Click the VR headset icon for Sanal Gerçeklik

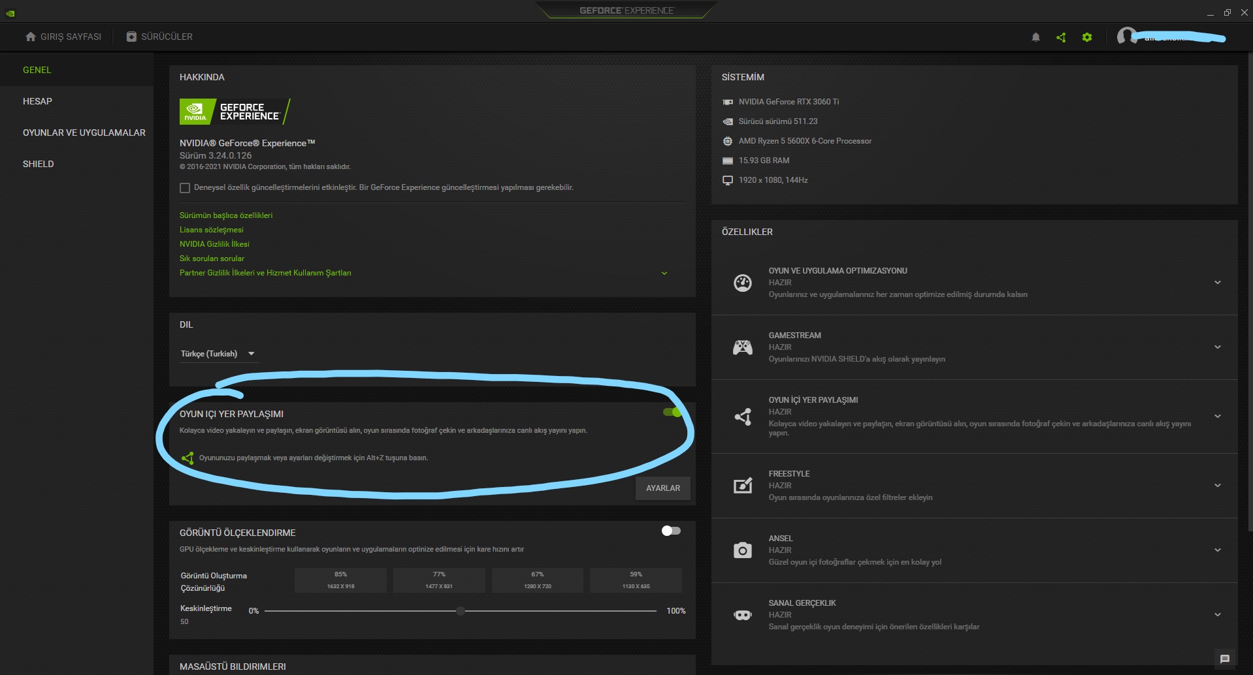[743, 615]
